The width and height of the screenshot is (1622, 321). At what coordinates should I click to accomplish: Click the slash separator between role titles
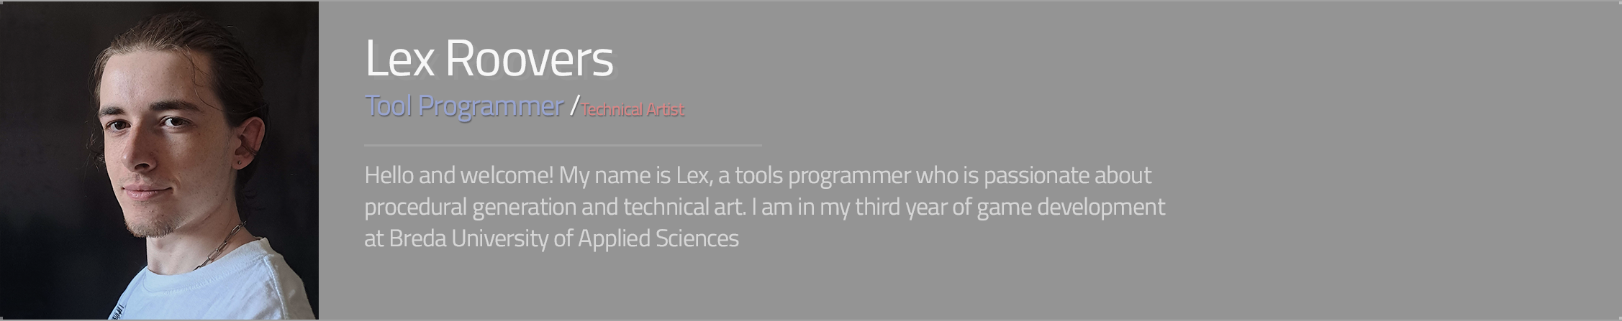click(x=574, y=106)
